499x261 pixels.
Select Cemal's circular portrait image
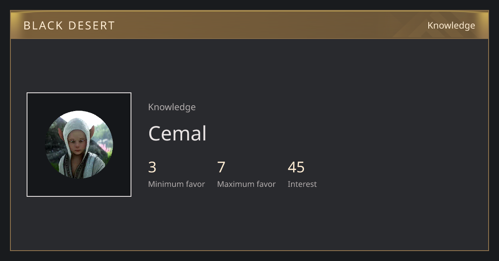(79, 145)
